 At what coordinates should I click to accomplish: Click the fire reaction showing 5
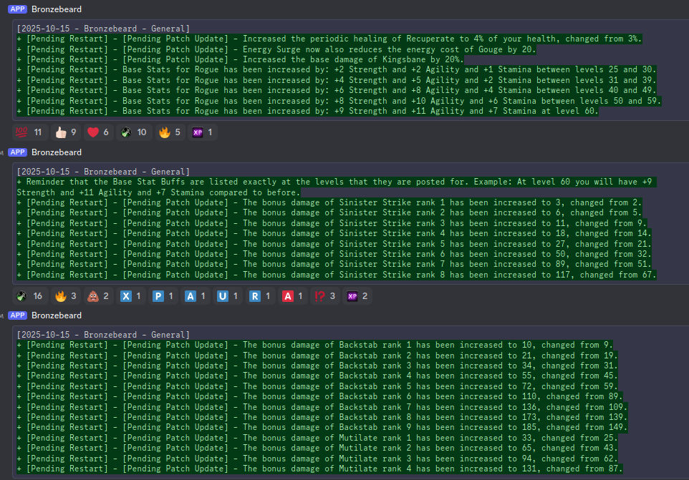[170, 132]
